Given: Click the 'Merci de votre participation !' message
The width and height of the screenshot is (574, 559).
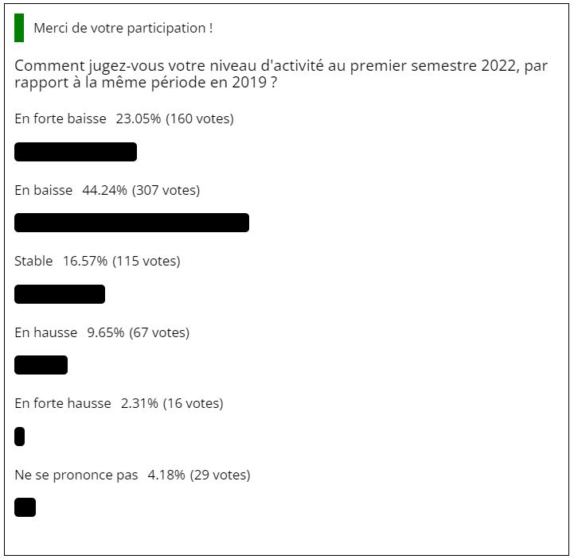Looking at the screenshot, I should tap(123, 28).
